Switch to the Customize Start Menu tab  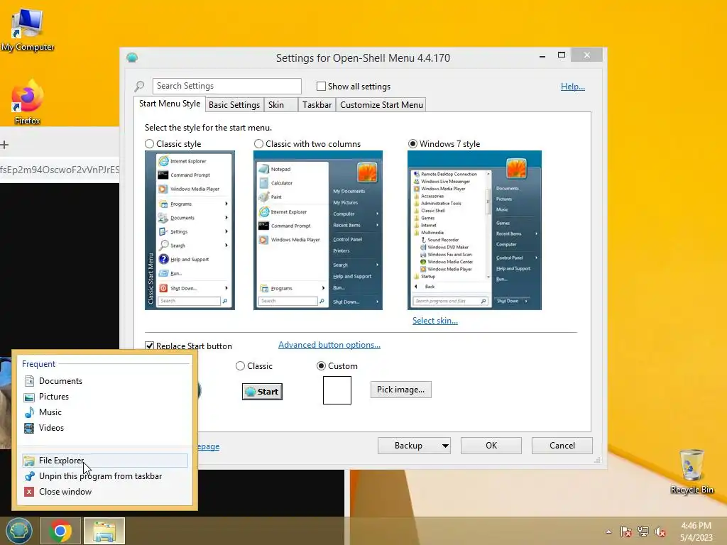pos(381,105)
